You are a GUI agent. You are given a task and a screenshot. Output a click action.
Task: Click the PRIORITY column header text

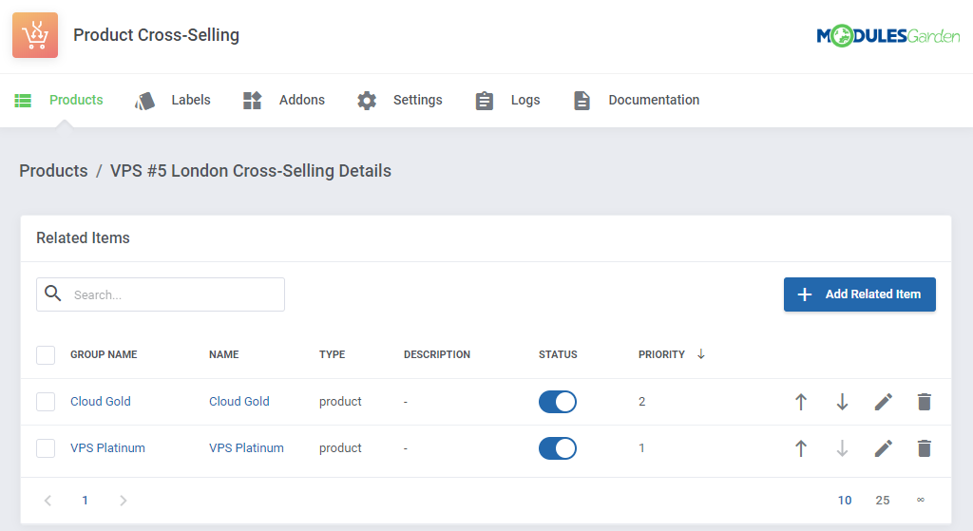pos(661,355)
